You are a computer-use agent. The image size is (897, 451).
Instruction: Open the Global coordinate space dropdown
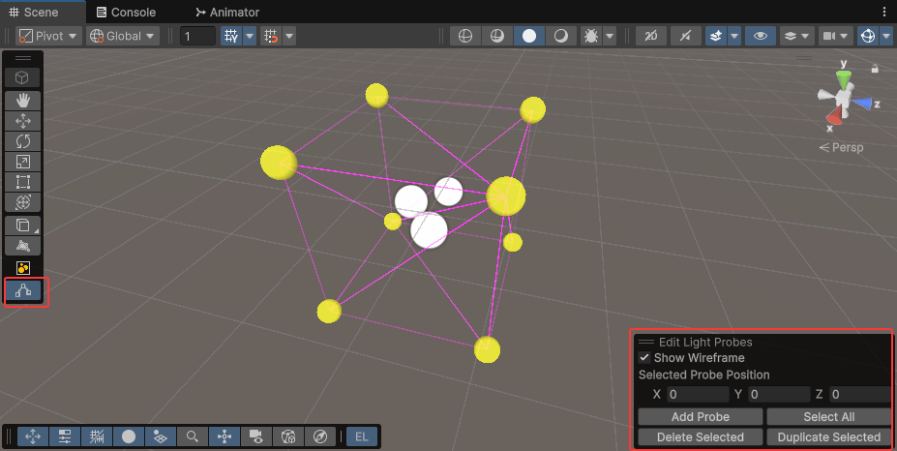click(x=122, y=36)
